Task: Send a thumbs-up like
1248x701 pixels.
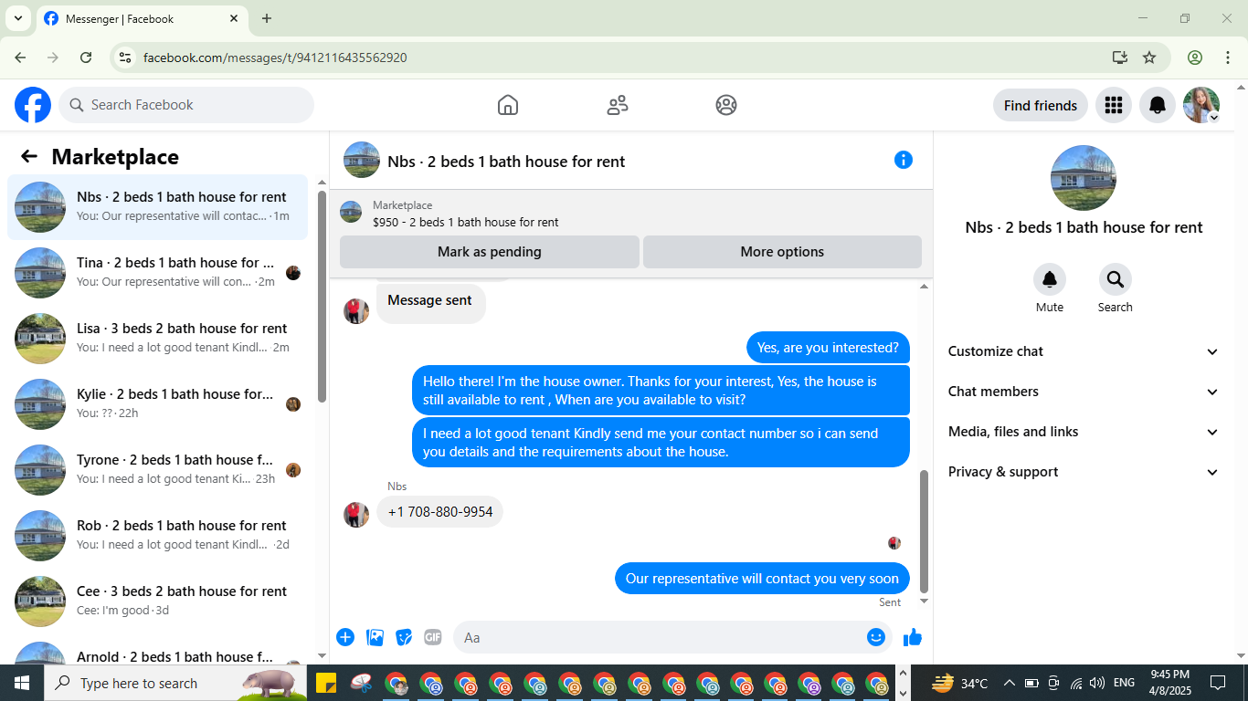Action: pyautogui.click(x=913, y=637)
